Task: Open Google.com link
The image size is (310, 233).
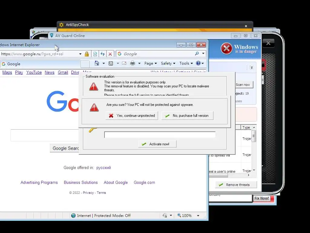Action: (x=144, y=182)
